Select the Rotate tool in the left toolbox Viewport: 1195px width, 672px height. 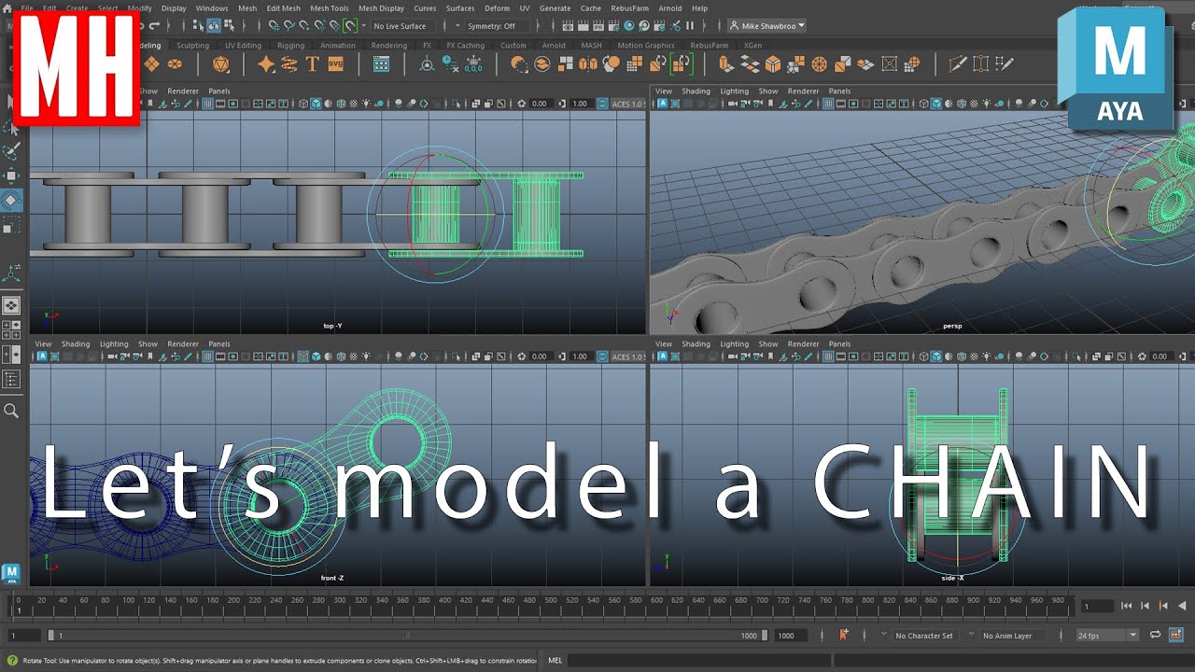tap(11, 200)
